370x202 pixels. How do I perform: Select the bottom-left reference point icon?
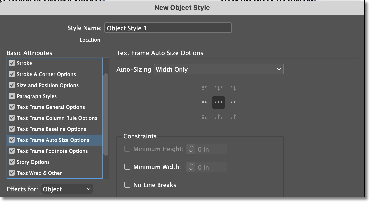pos(204,117)
